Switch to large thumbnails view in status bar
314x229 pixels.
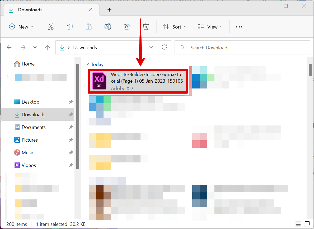(x=307, y=224)
